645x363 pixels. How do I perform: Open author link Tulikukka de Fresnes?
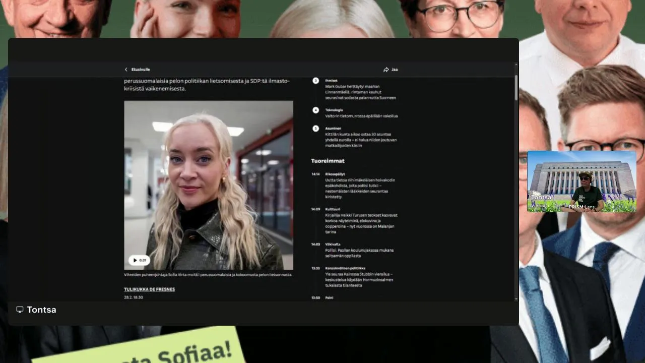click(149, 289)
